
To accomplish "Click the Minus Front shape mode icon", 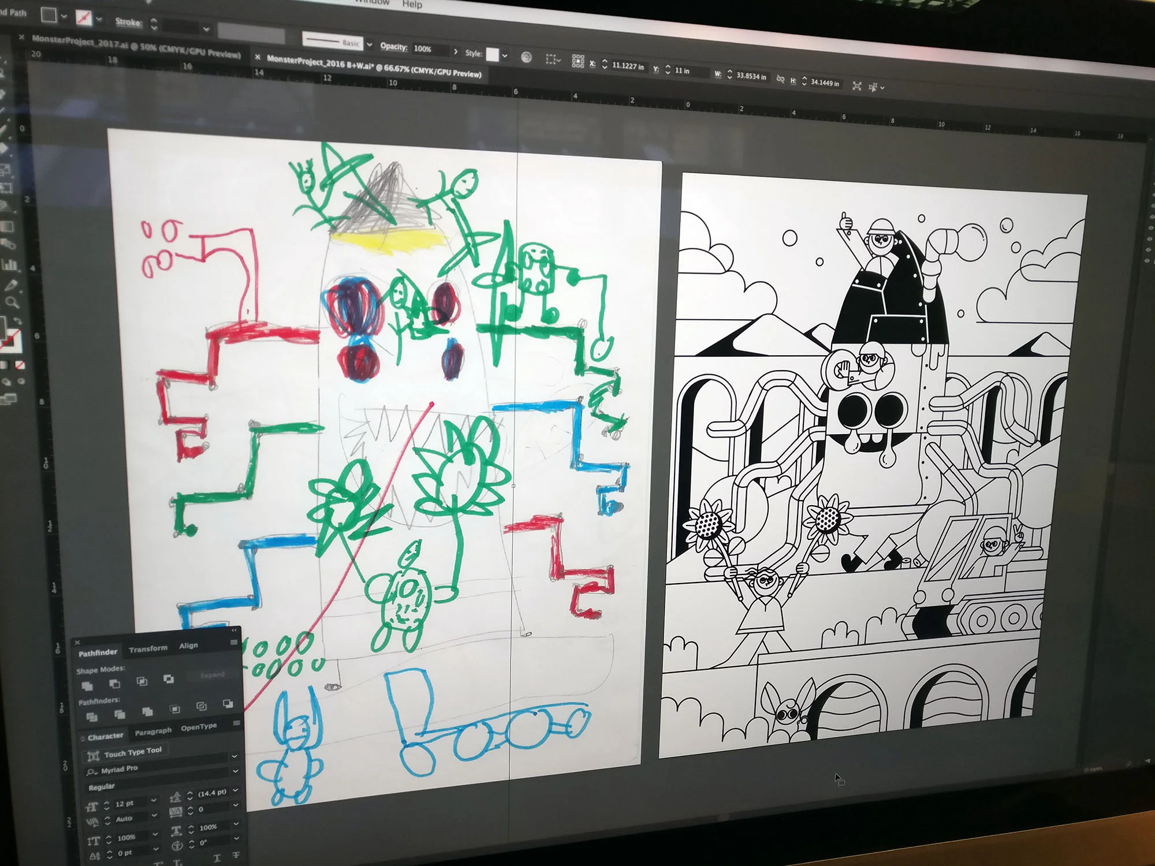I will [115, 684].
